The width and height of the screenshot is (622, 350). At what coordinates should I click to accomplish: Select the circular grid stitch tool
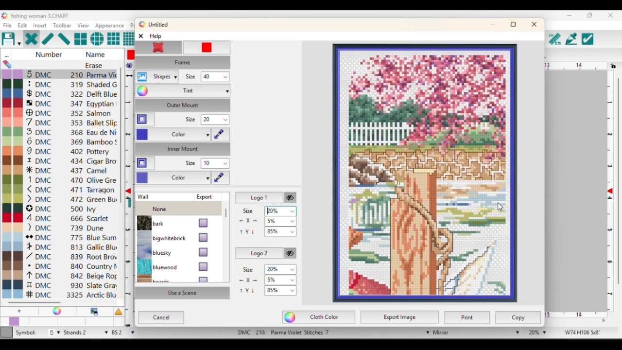[x=97, y=39]
